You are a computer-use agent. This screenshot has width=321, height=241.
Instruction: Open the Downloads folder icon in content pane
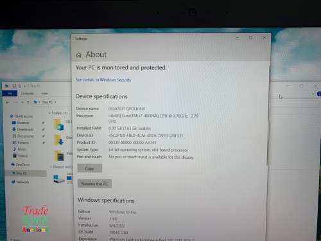[59, 140]
